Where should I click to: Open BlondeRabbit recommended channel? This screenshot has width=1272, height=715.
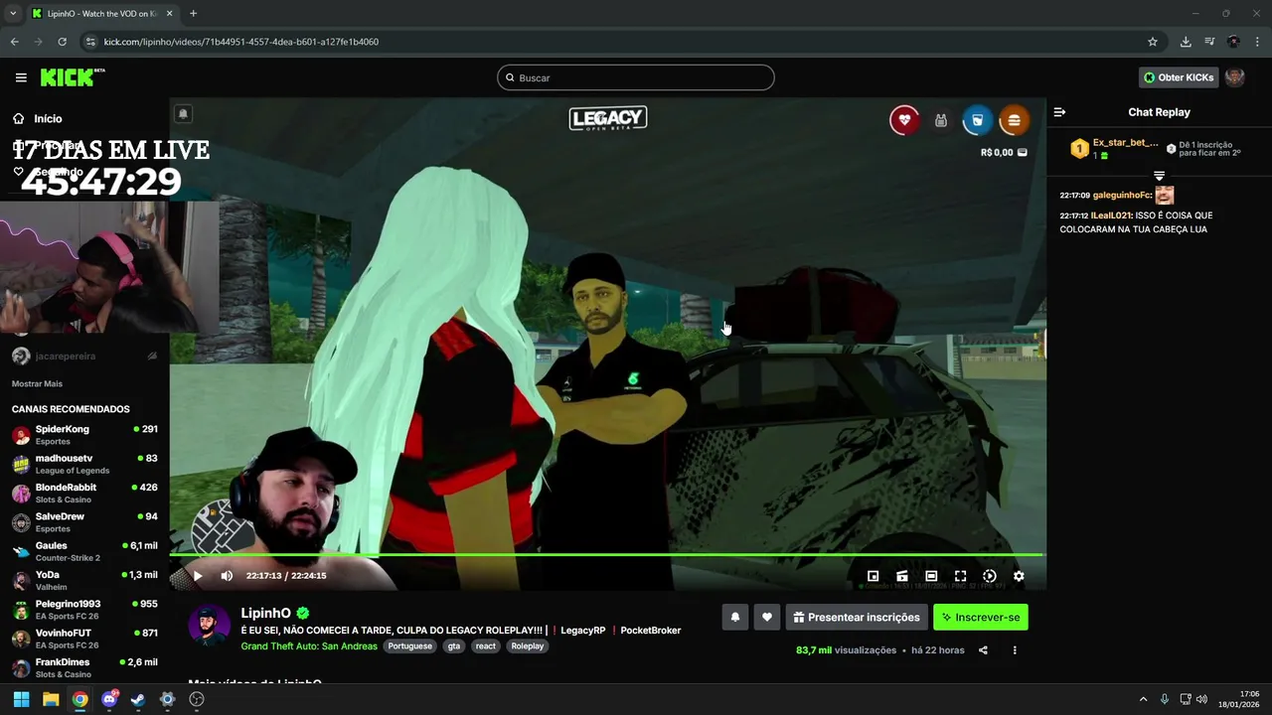pos(84,494)
